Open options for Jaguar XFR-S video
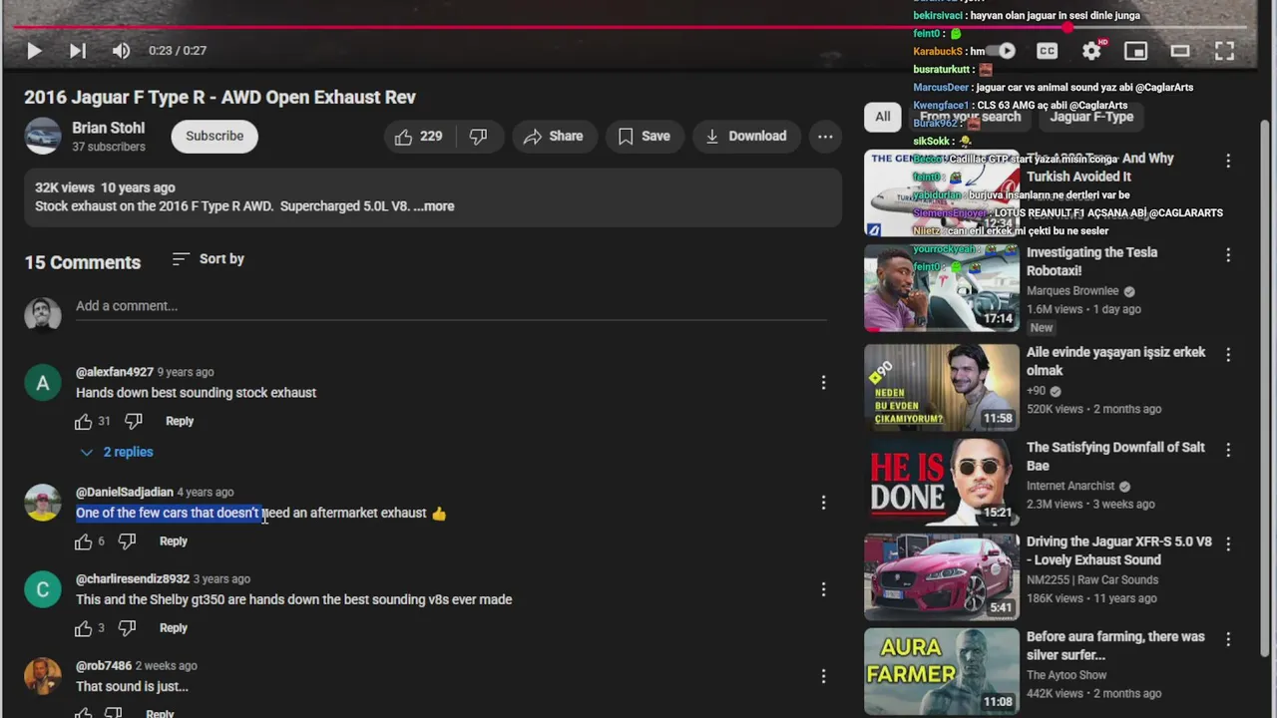Screen dimensions: 1277x718 tap(1228, 544)
